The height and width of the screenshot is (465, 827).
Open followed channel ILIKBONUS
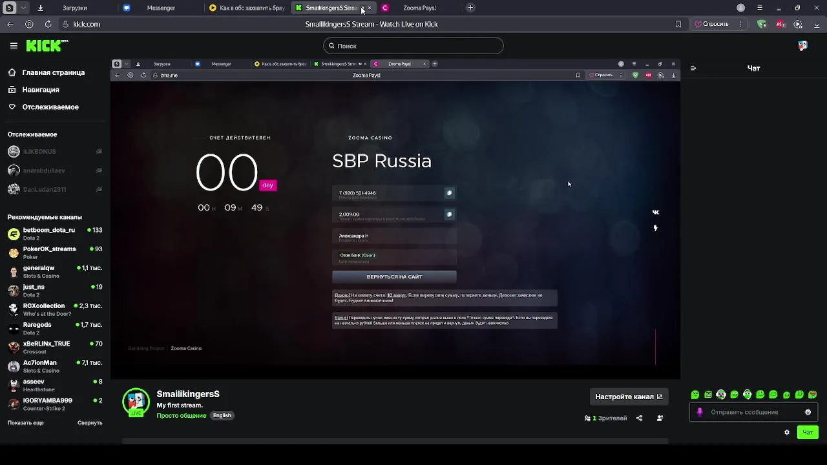coord(55,152)
